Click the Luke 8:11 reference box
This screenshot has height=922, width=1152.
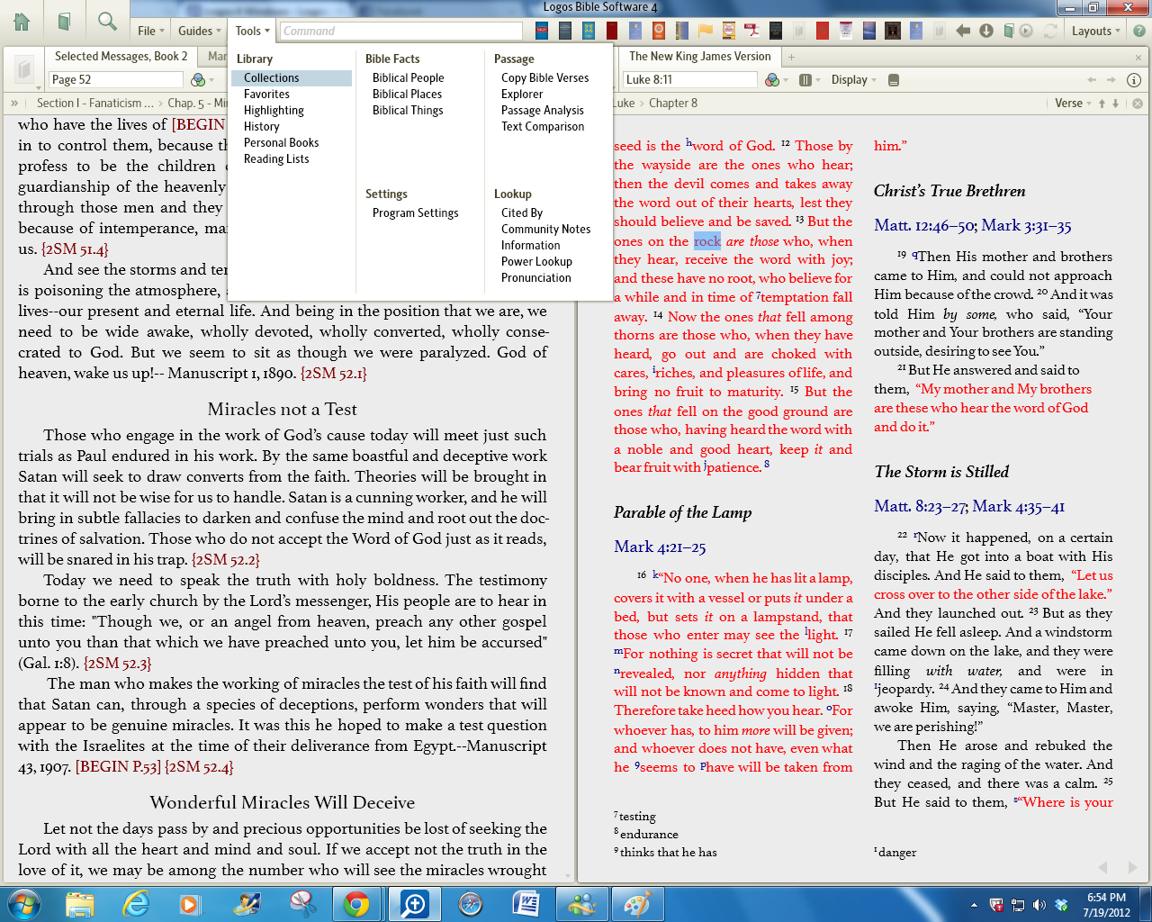click(690, 80)
